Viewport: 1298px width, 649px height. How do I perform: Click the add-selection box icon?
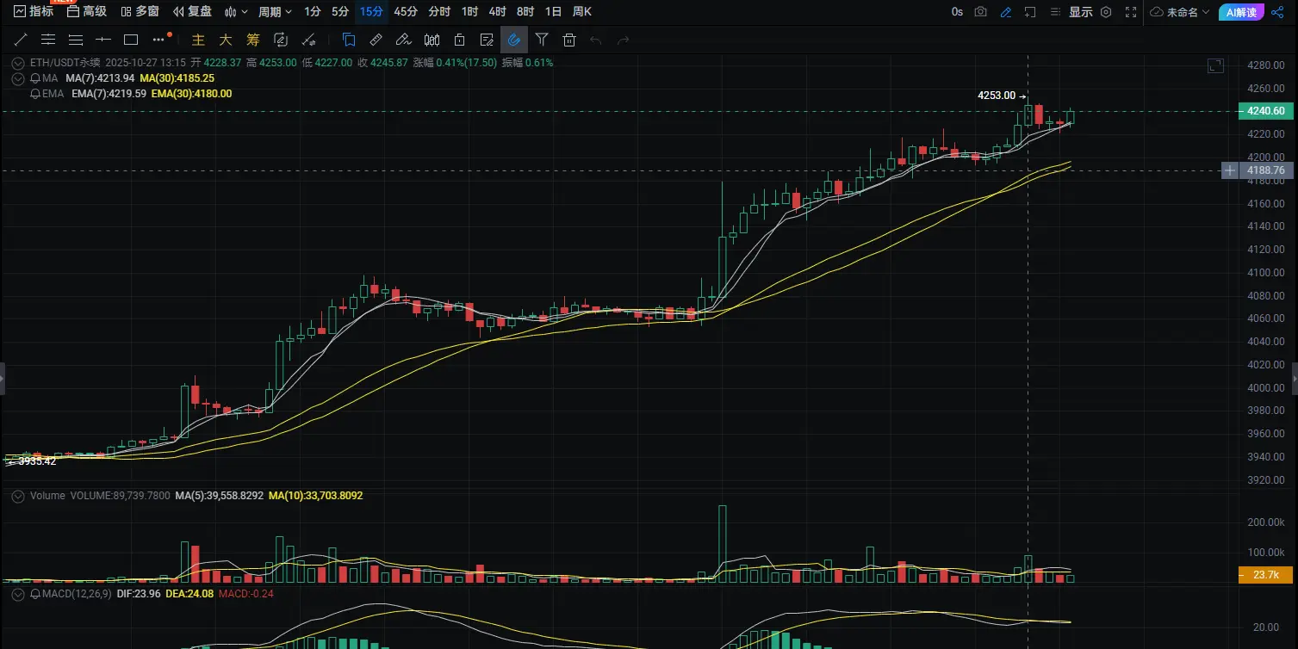pyautogui.click(x=1030, y=12)
